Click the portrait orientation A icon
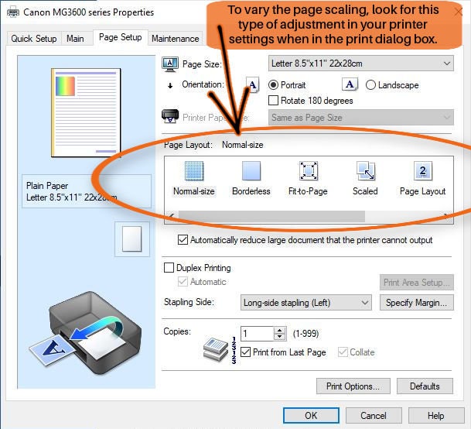Viewport: 471px width, 429px height. (x=252, y=85)
